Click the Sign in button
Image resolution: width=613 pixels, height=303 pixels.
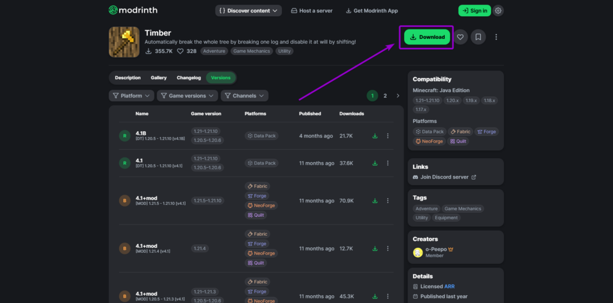[x=474, y=11]
